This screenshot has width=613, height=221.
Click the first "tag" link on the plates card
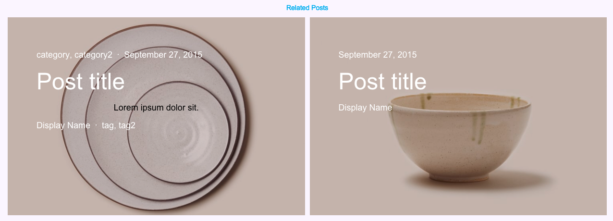pos(108,125)
